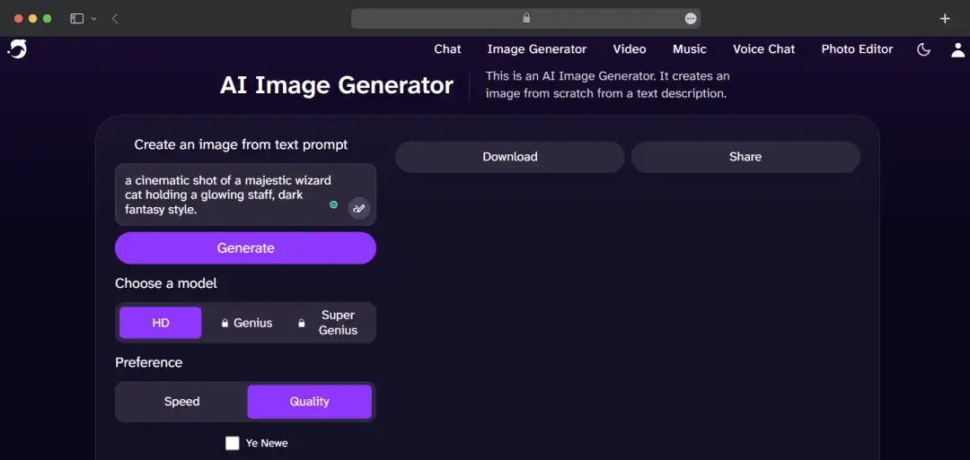Click the Share button

click(x=745, y=157)
